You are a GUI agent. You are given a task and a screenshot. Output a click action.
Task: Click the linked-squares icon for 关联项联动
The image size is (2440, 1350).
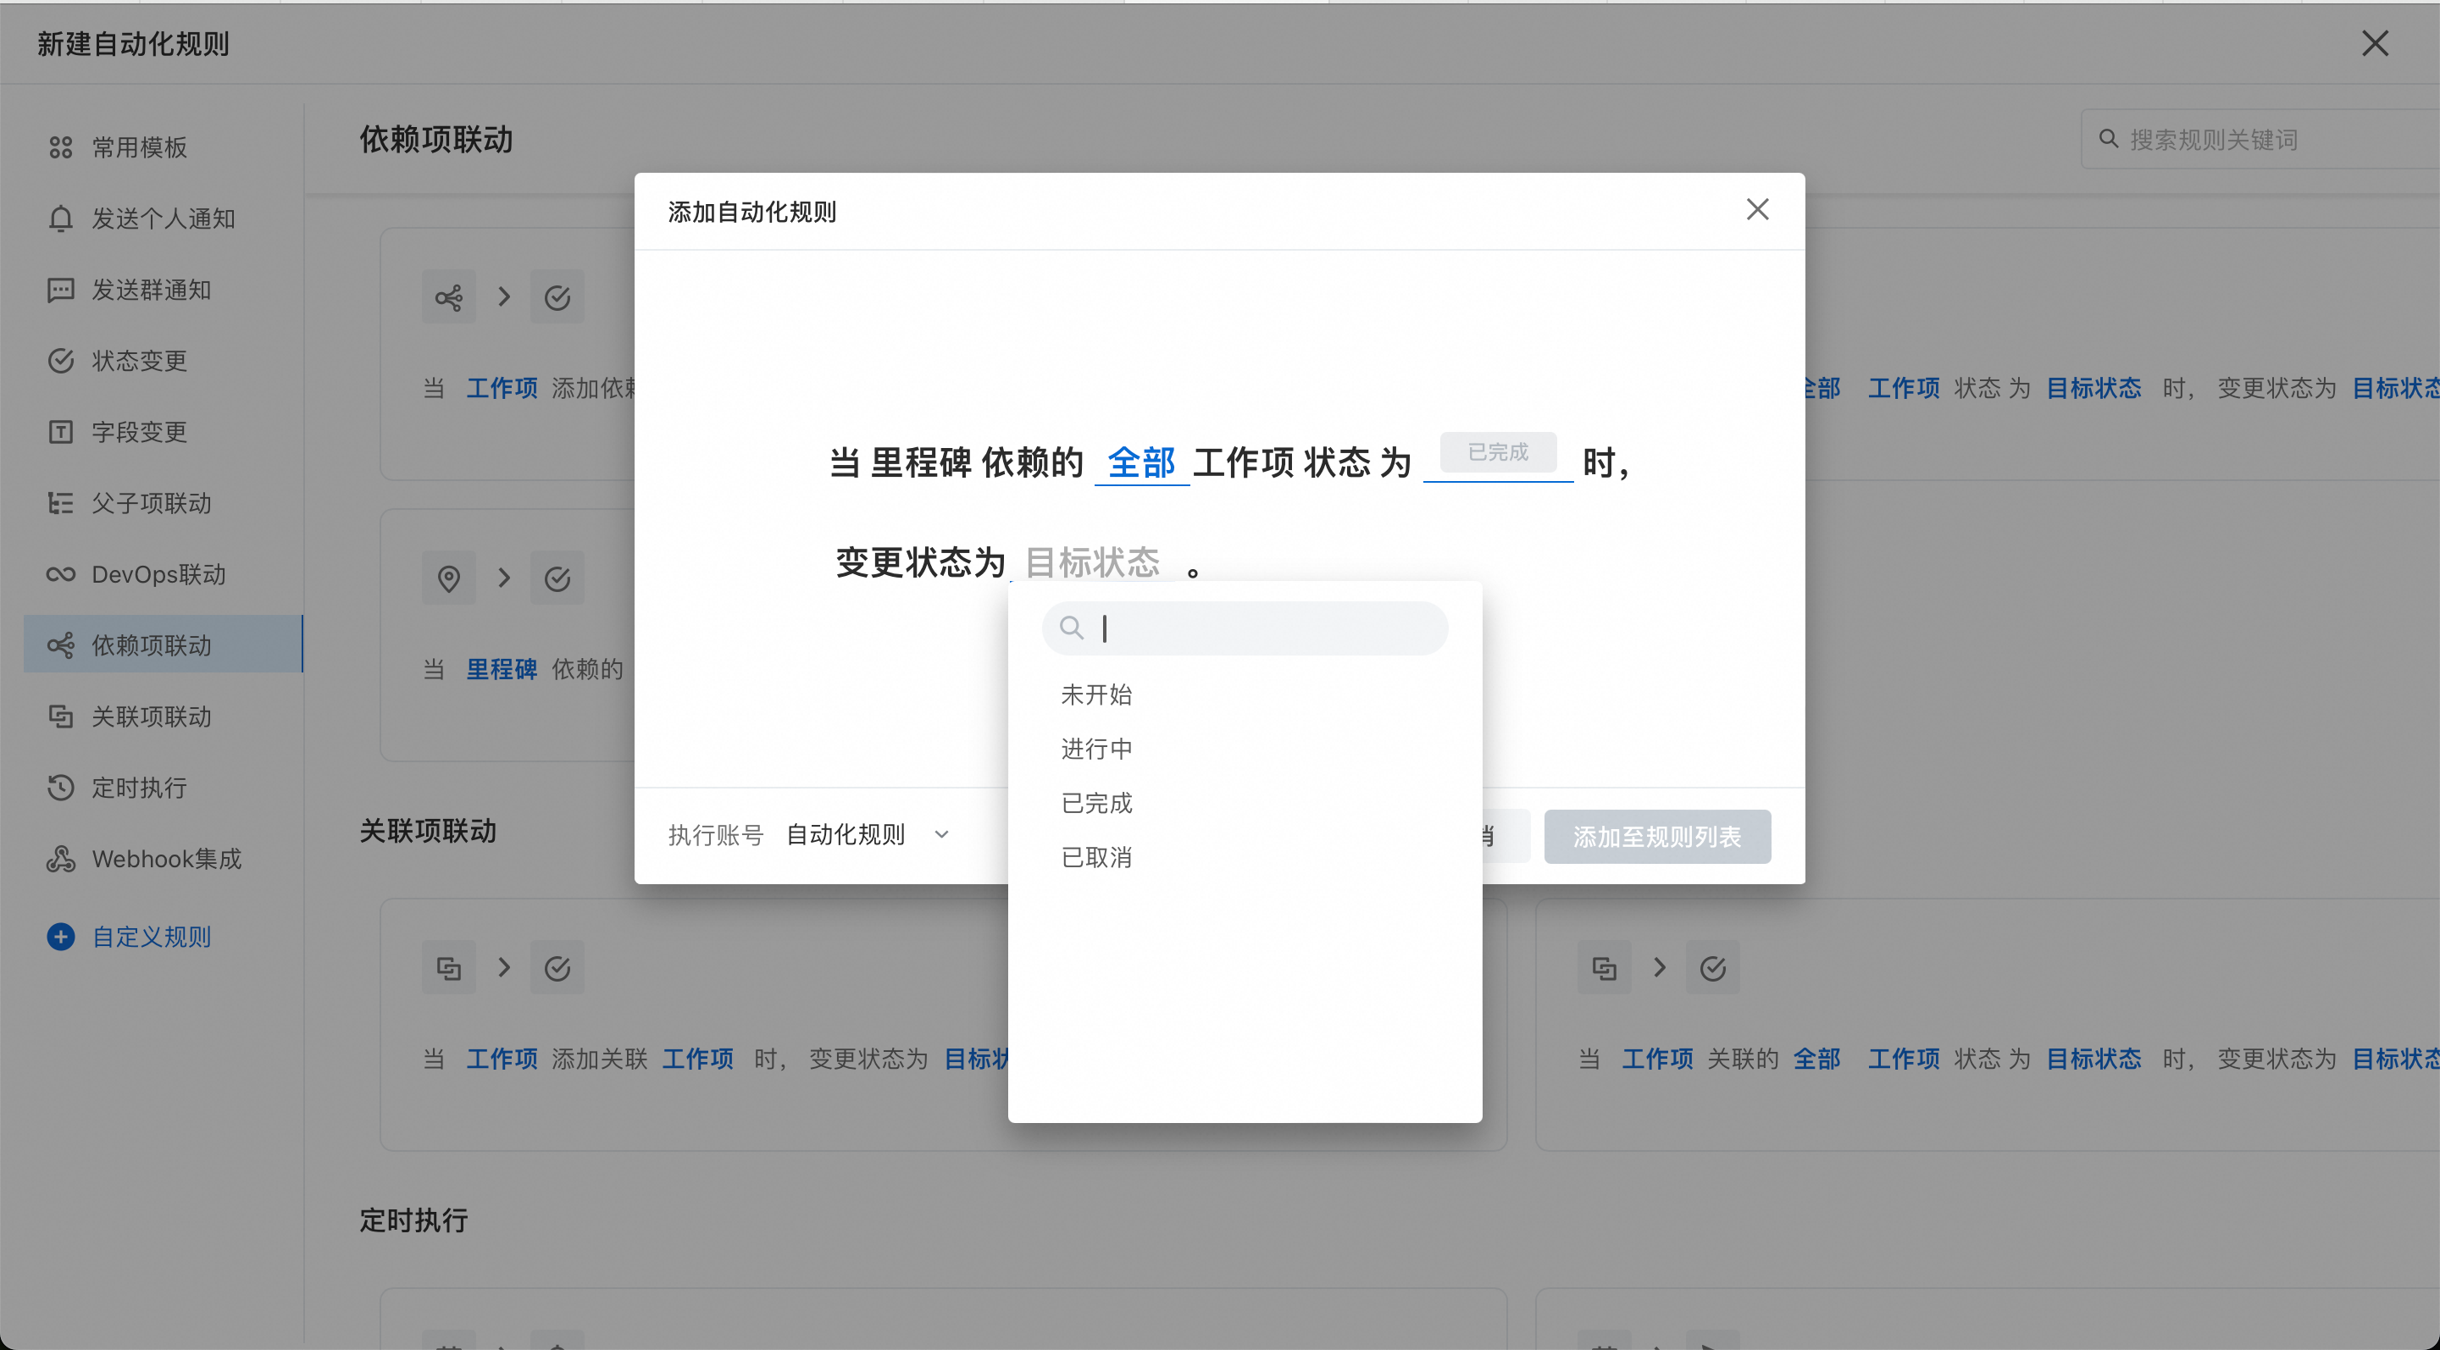click(61, 716)
